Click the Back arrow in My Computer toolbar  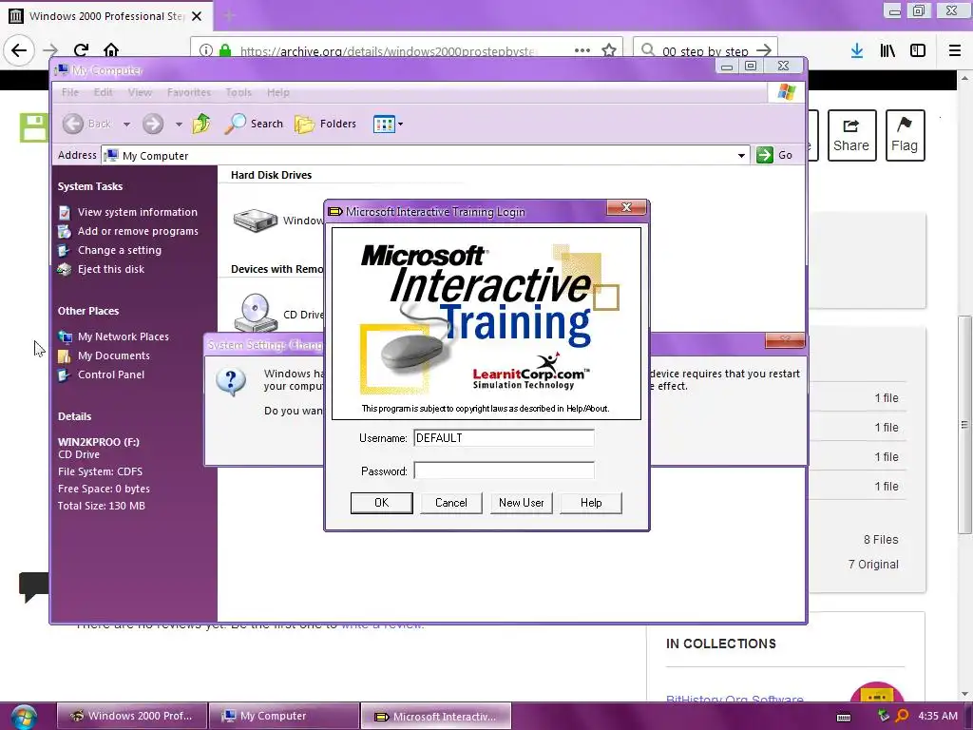[72, 124]
